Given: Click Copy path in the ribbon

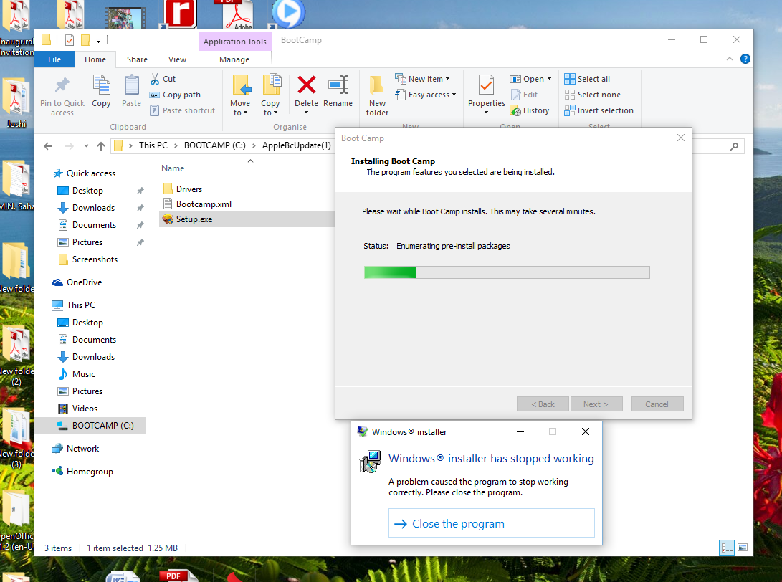Looking at the screenshot, I should (x=175, y=95).
